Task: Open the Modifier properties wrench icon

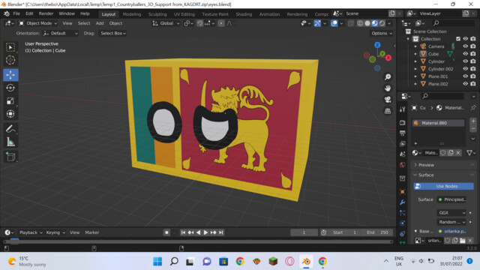Action: tap(403, 202)
